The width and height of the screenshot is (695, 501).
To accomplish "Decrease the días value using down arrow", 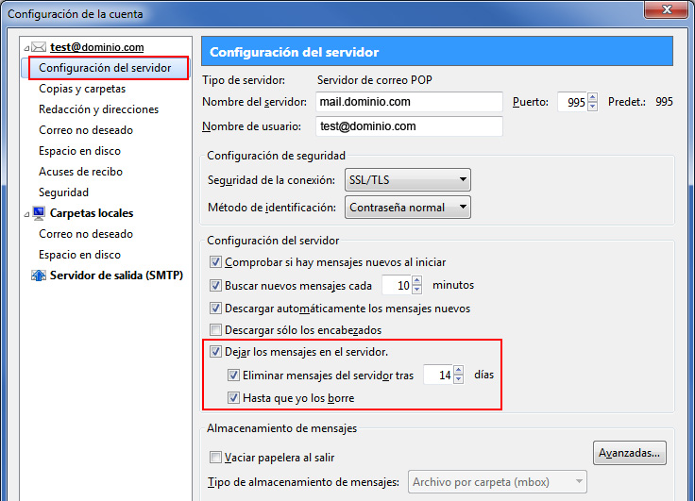I will click(x=459, y=379).
